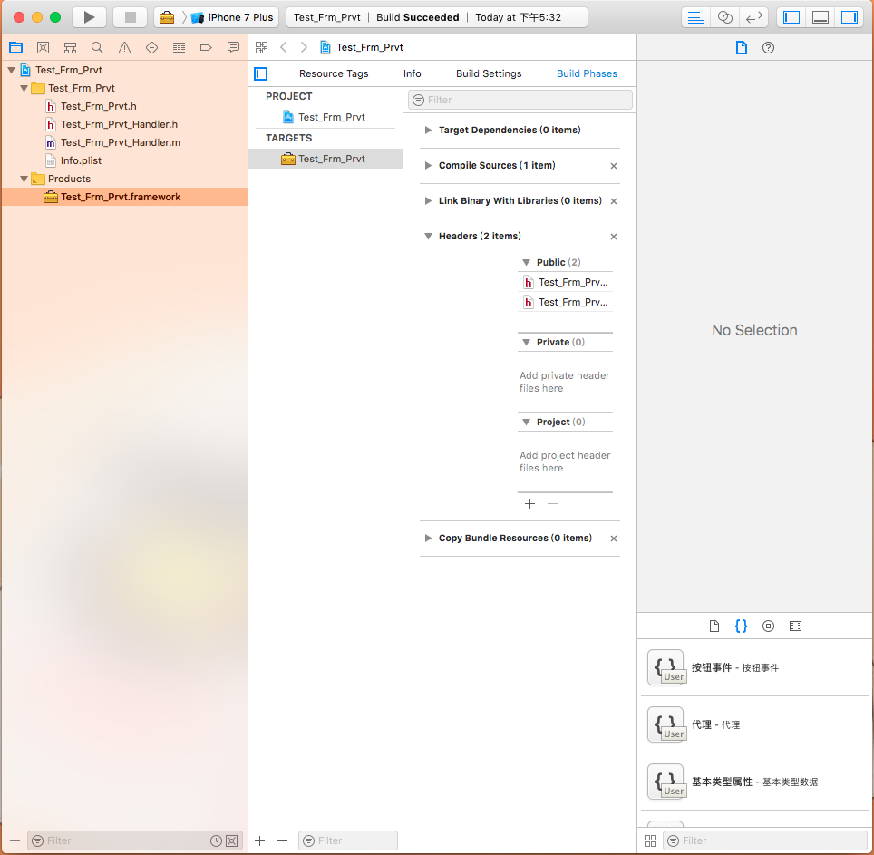The image size is (874, 855).
Task: Delete the Link Binary With Libraries phase
Action: 614,201
